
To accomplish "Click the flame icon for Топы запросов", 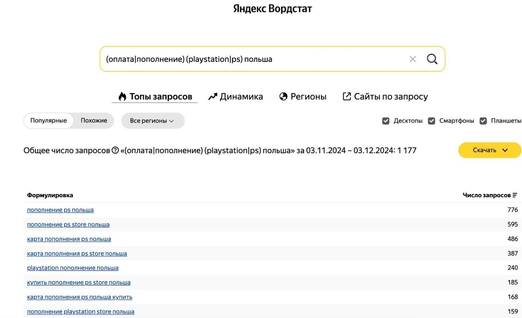I will coord(122,97).
